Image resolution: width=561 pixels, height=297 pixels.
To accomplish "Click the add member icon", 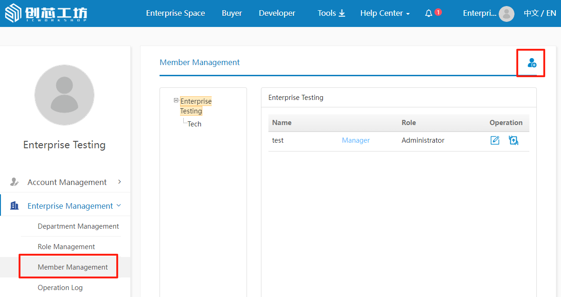I will pyautogui.click(x=532, y=63).
